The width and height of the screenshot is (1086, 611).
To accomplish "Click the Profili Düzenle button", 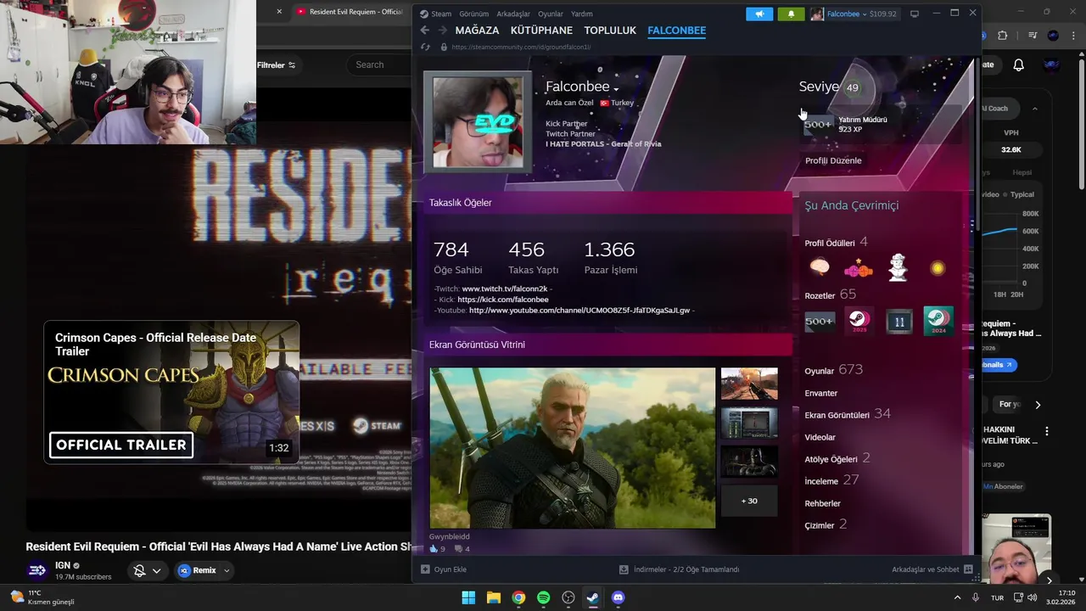I will (x=833, y=160).
